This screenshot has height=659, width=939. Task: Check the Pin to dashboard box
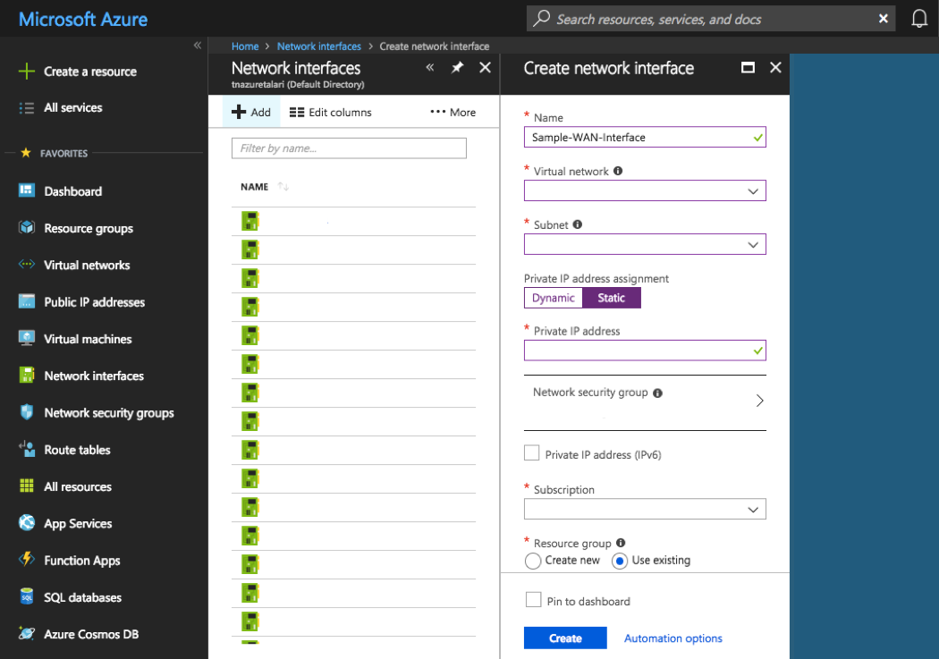coord(533,600)
